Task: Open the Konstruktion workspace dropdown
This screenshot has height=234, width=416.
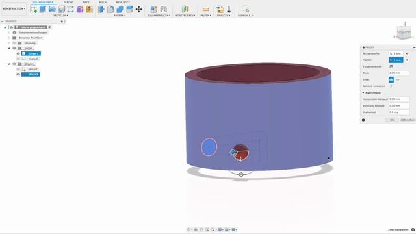Action: (14, 8)
